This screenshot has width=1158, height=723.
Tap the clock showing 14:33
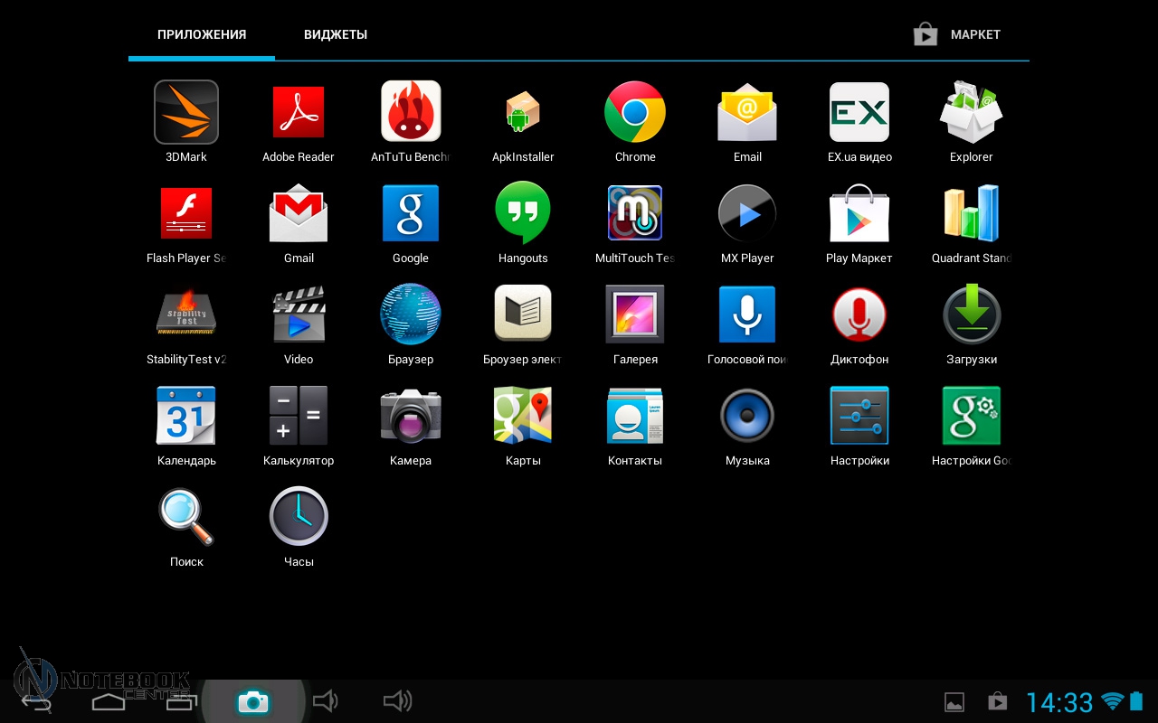point(1059,702)
